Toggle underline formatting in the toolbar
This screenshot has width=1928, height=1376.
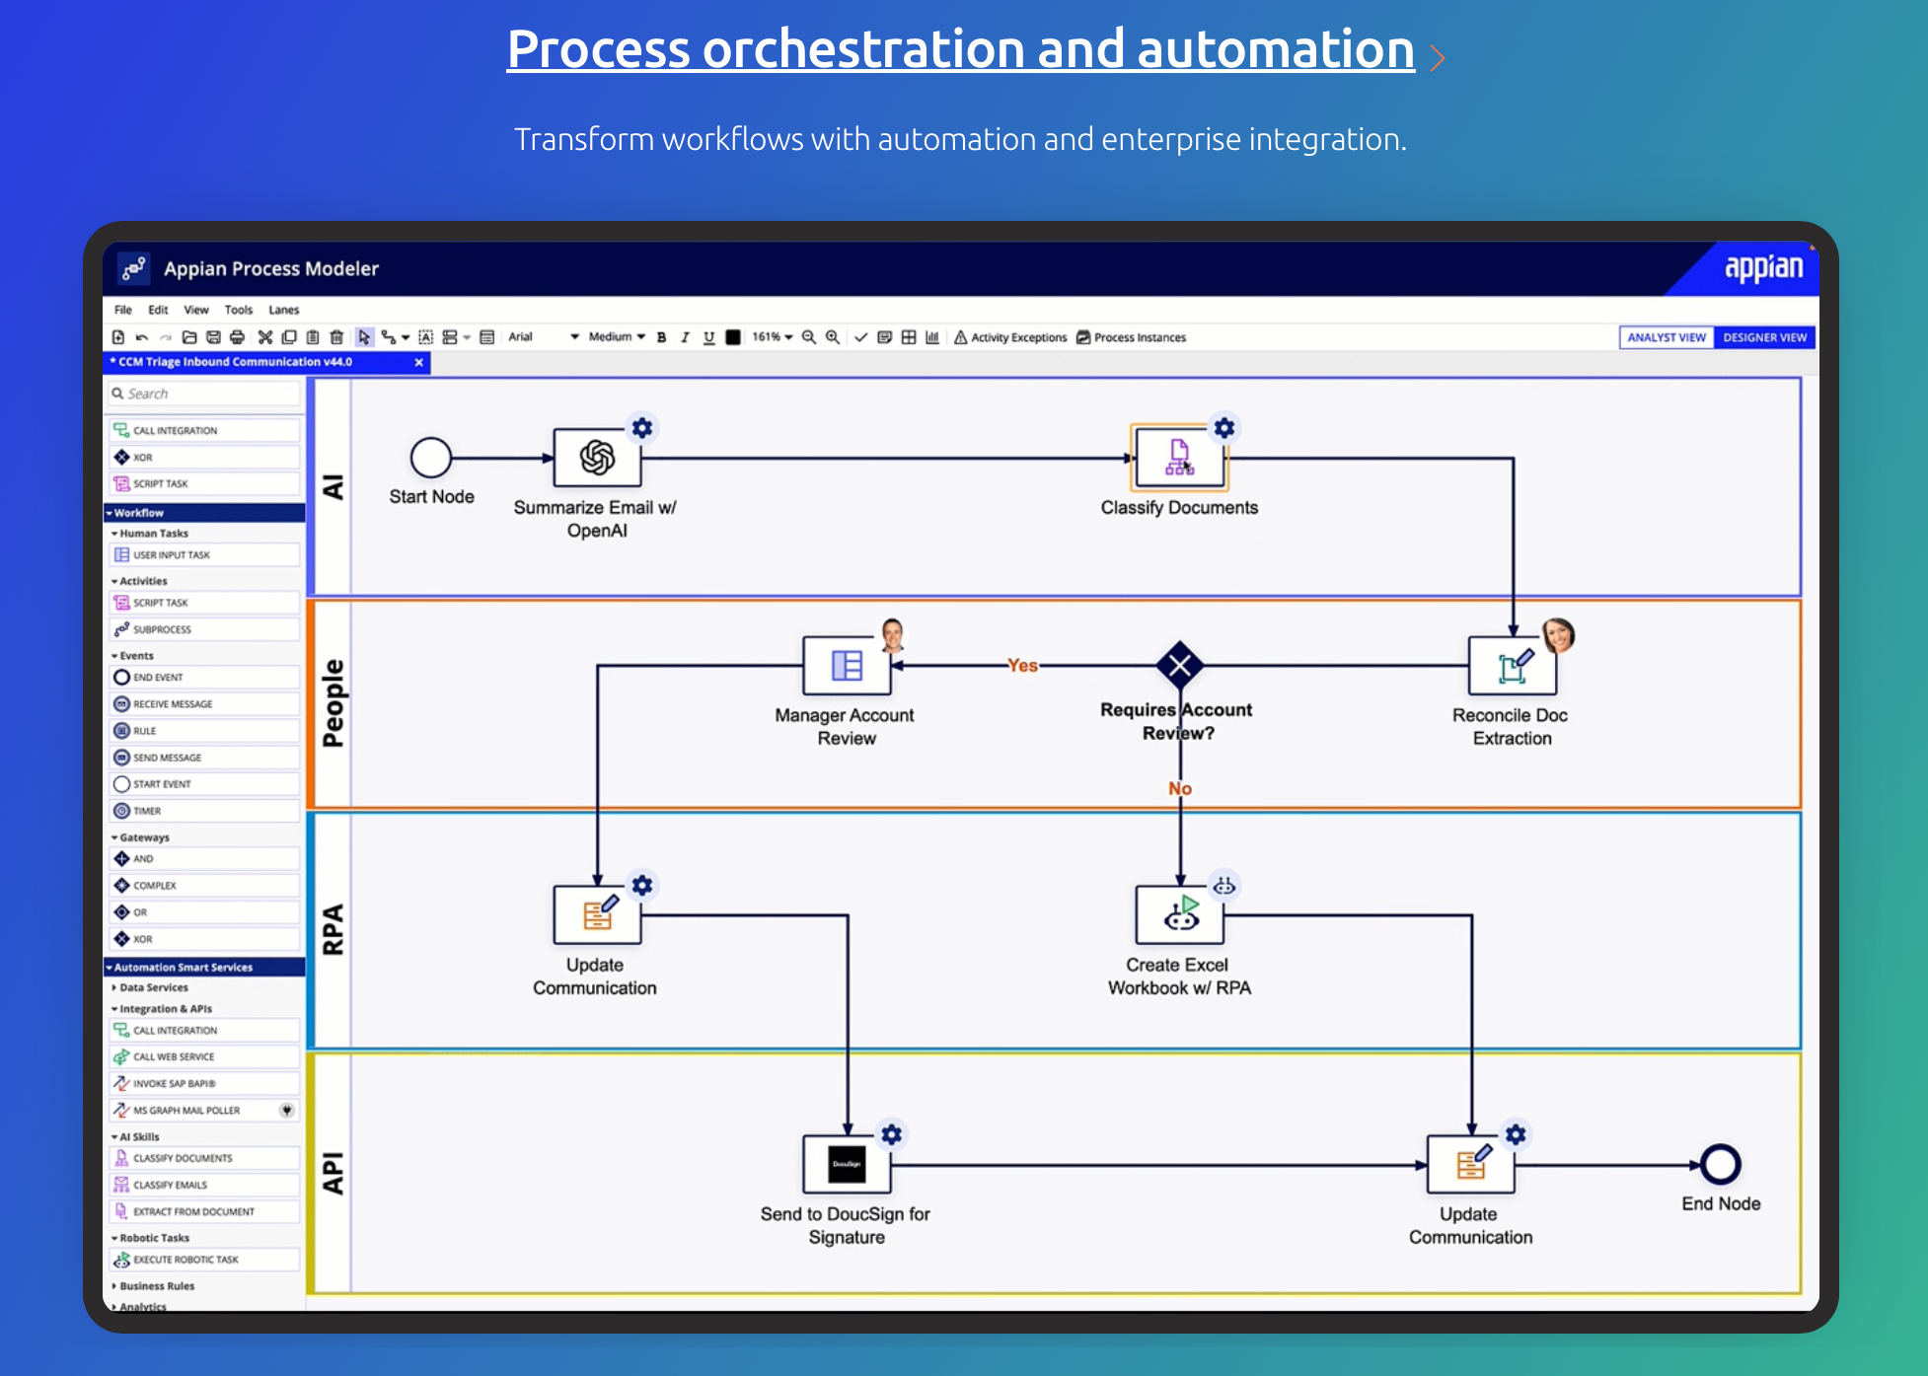pyautogui.click(x=708, y=337)
